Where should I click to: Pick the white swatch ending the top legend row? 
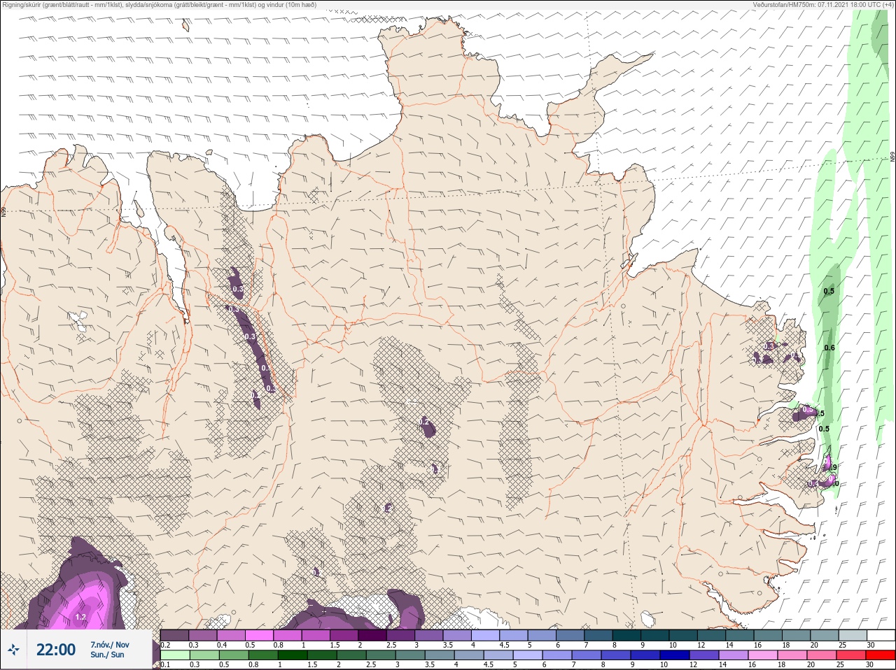pos(881,635)
